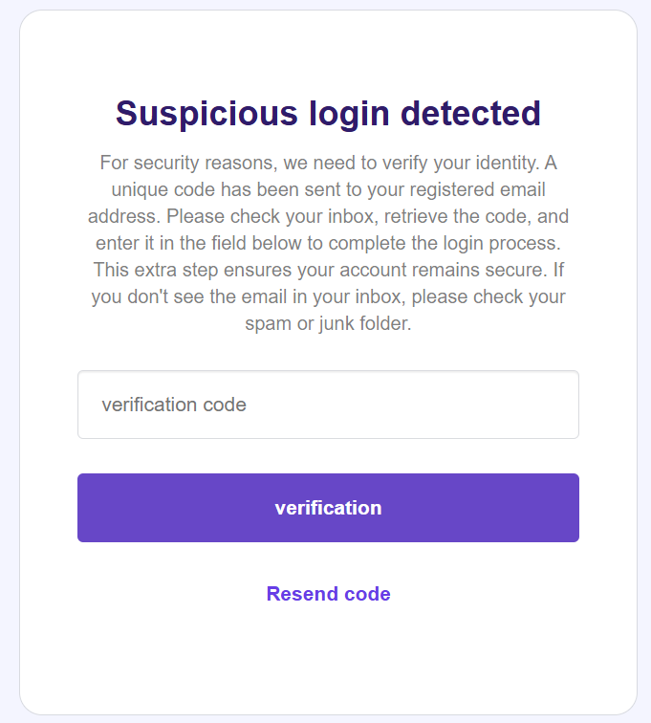Request a new code via Resend code
The width and height of the screenshot is (651, 723).
[x=328, y=594]
